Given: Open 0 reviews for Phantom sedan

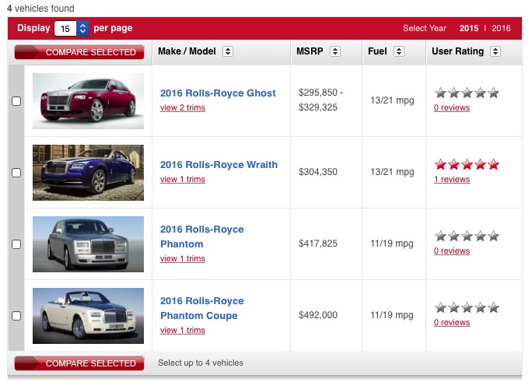Looking at the screenshot, I should tap(452, 251).
